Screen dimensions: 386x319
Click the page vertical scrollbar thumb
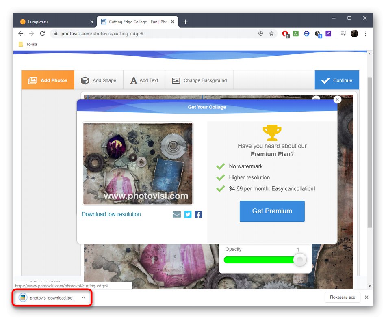(x=369, y=153)
